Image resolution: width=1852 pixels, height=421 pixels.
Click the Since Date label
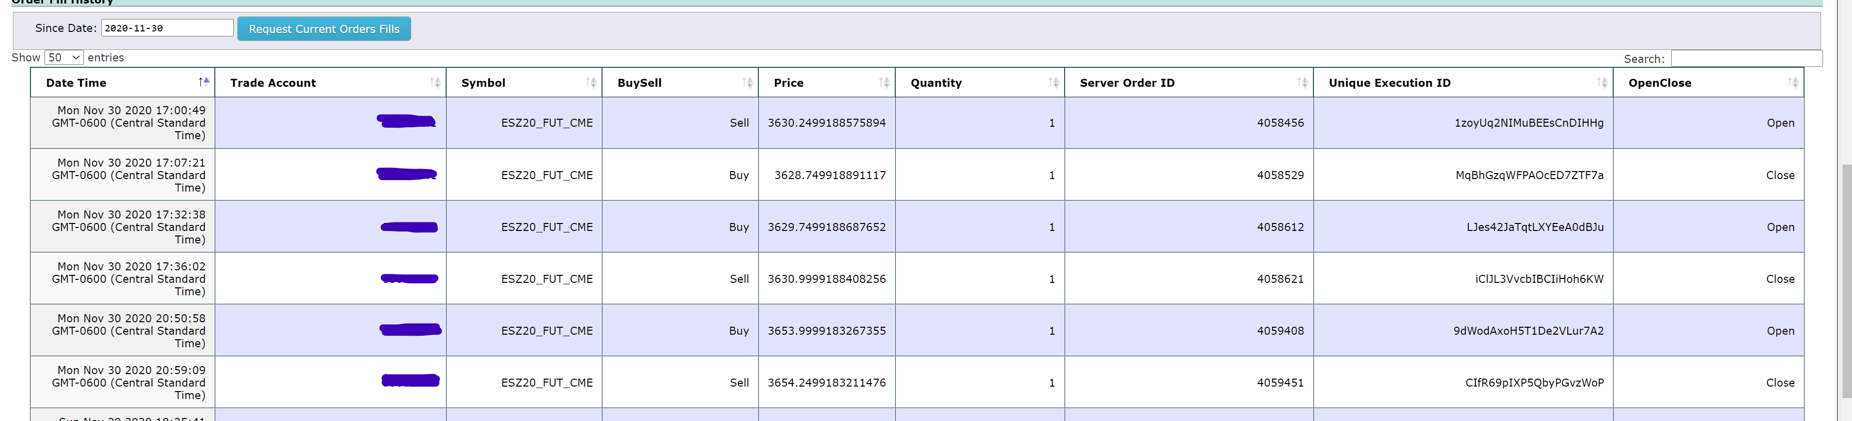pyautogui.click(x=65, y=28)
